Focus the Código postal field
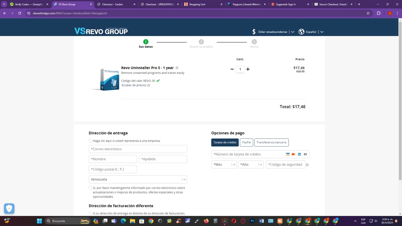Viewport: 402px width, 226px height. (x=113, y=169)
